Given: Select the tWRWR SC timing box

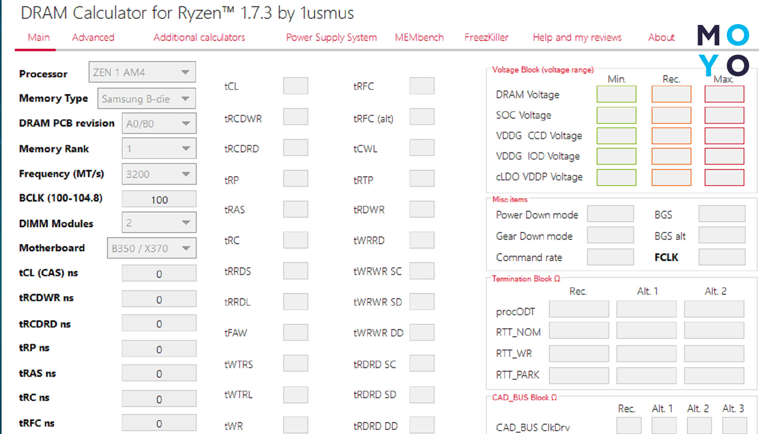Looking at the screenshot, I should pos(422,271).
